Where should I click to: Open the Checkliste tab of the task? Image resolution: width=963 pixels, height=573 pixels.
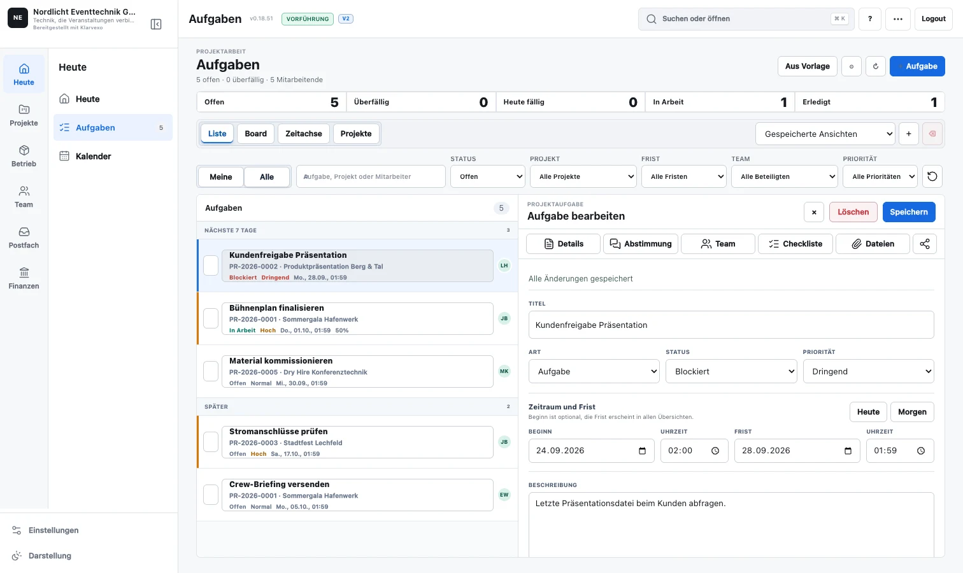pyautogui.click(x=795, y=244)
